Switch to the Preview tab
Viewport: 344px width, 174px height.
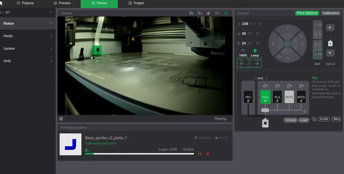[x=62, y=3]
